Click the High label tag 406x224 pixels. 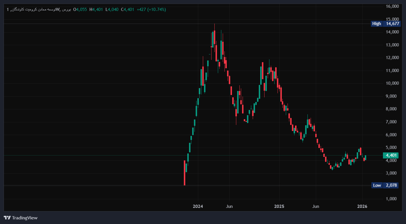tap(376, 24)
